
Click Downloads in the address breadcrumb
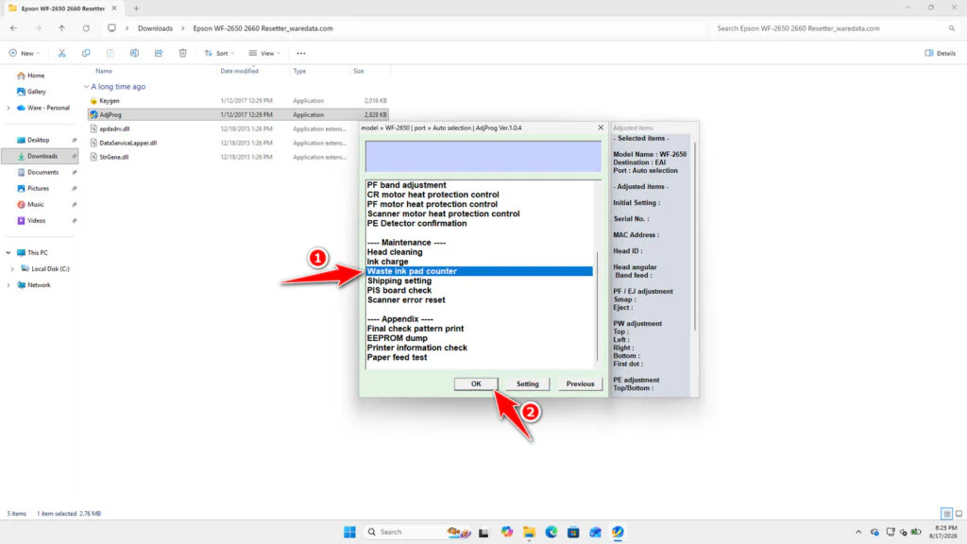pyautogui.click(x=155, y=28)
